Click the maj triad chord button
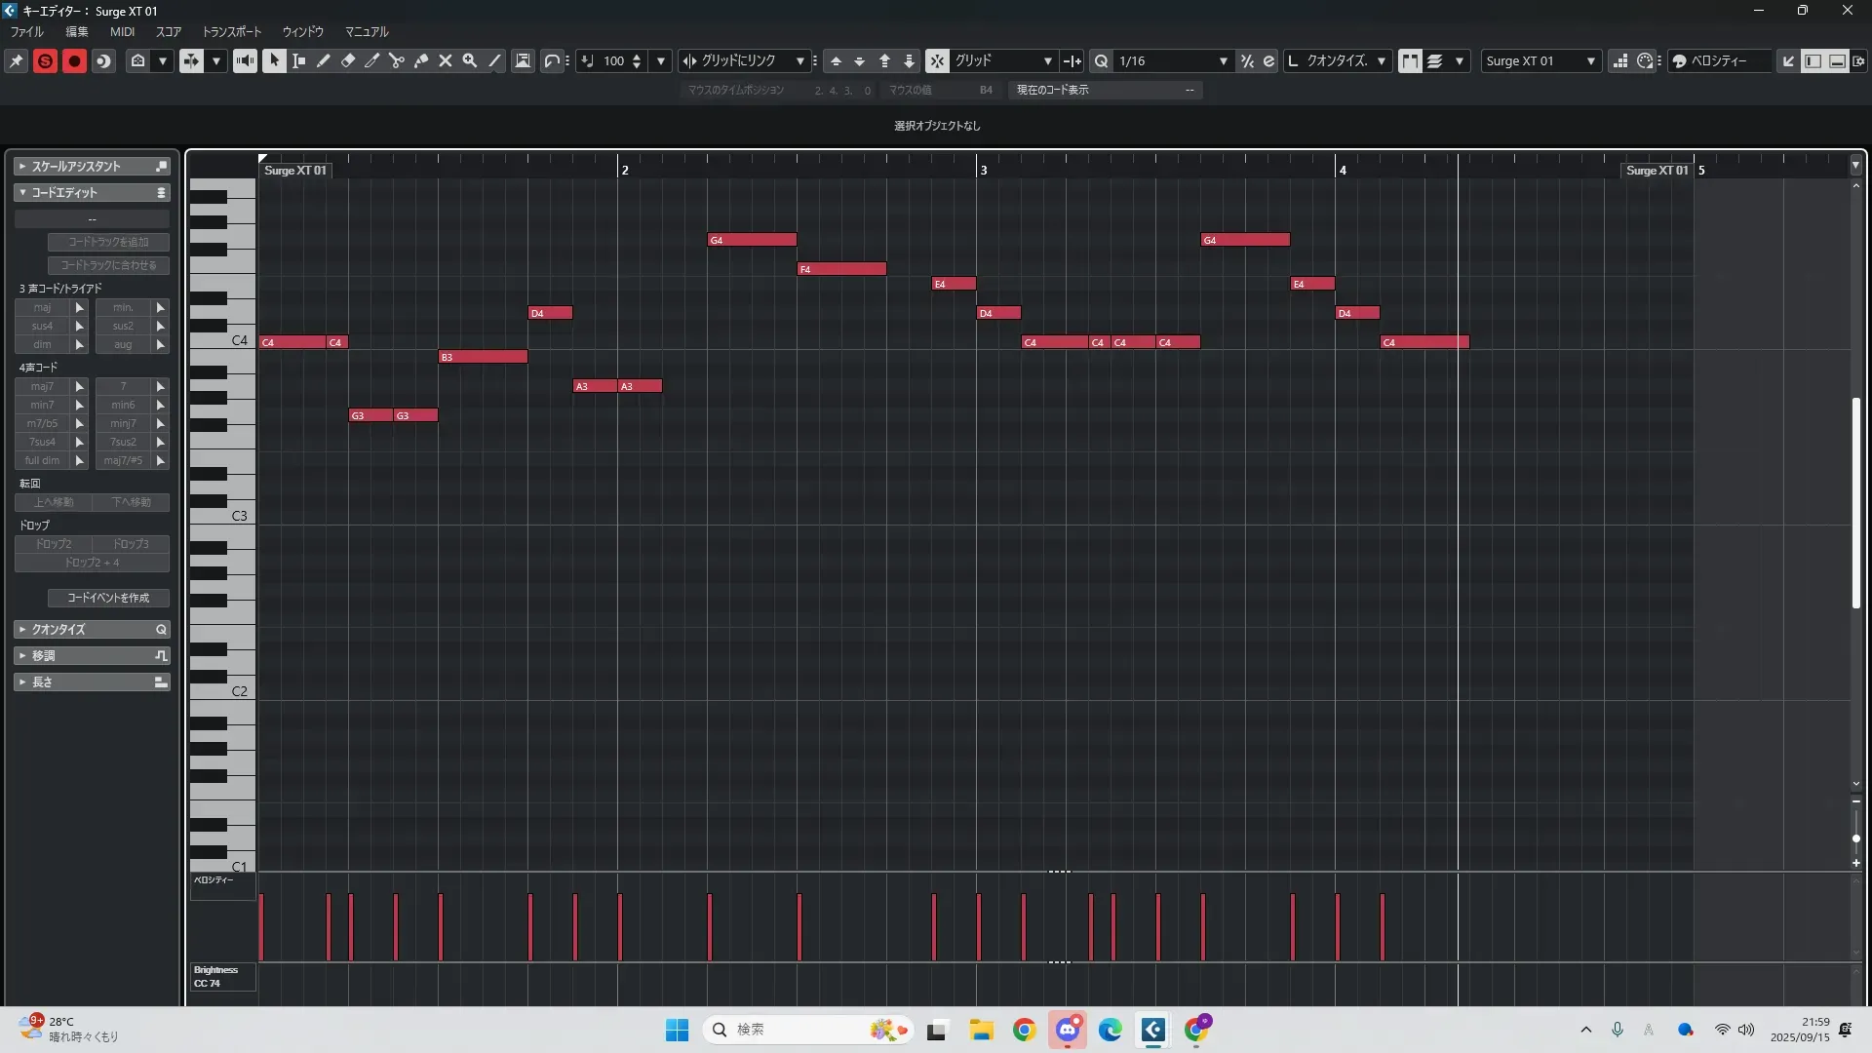The image size is (1872, 1053). tap(42, 307)
